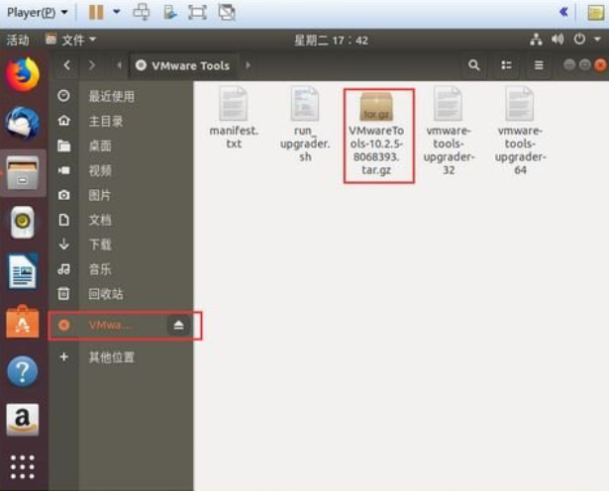Screen dimensions: 609x492
Task: Open the hamburger menu in file manager
Action: [539, 65]
